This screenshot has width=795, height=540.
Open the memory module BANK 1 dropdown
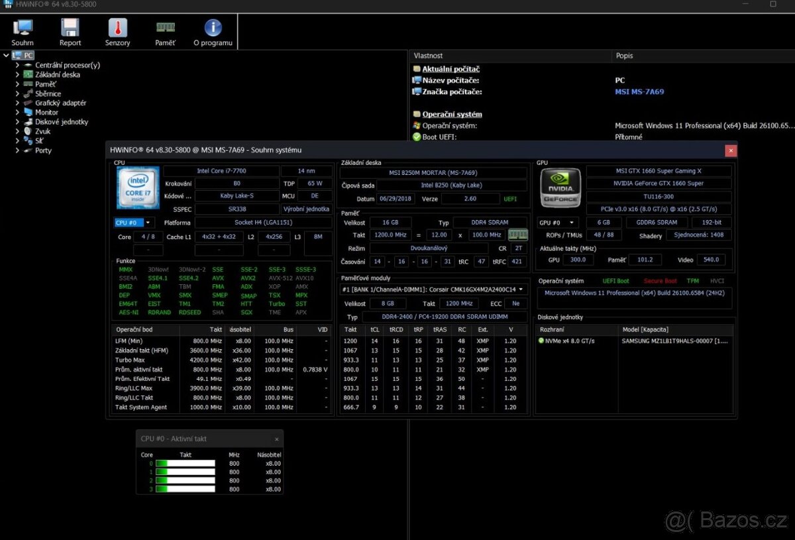click(x=433, y=290)
